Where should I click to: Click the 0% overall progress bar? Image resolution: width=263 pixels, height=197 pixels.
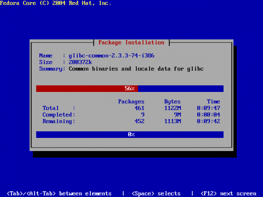[x=130, y=134]
